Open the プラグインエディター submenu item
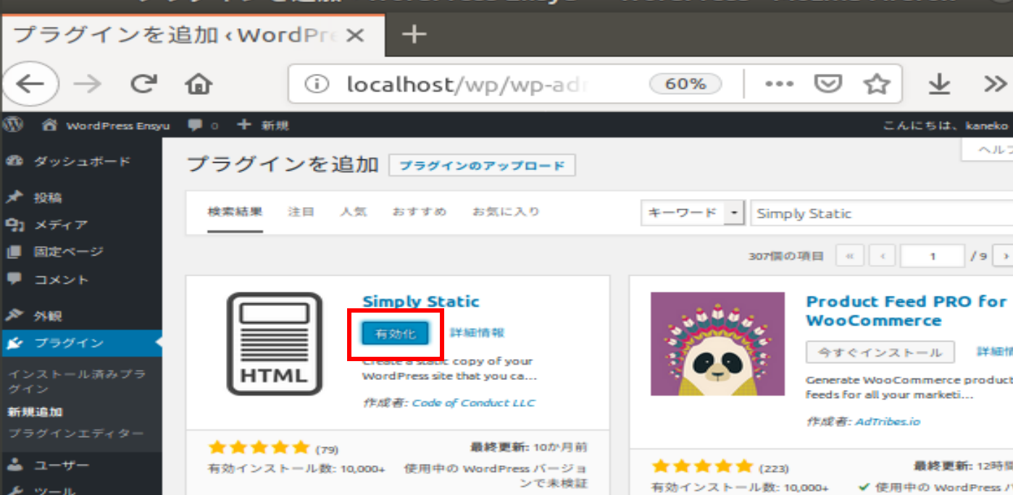The image size is (1013, 495). (x=76, y=433)
